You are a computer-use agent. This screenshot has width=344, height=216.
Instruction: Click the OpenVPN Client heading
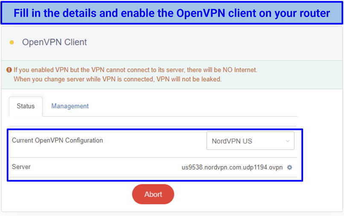(54, 42)
